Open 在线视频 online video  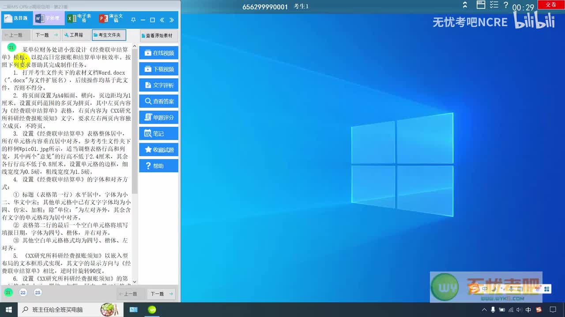tap(159, 53)
